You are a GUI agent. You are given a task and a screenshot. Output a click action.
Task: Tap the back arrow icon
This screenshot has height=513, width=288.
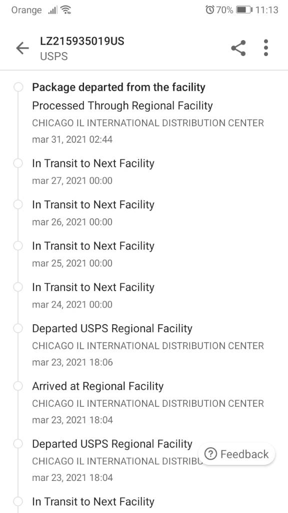(22, 49)
